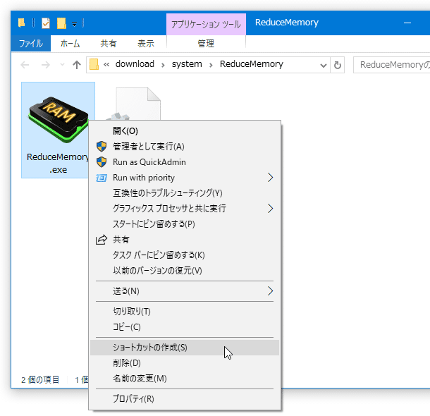The width and height of the screenshot is (430, 416).
Task: Choose タスク バーにピン留めする(K)
Action: tap(185, 255)
